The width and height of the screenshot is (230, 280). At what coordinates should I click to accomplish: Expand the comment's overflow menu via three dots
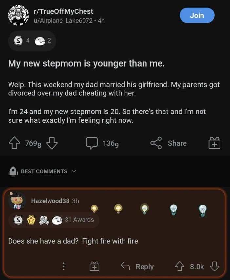(63, 267)
